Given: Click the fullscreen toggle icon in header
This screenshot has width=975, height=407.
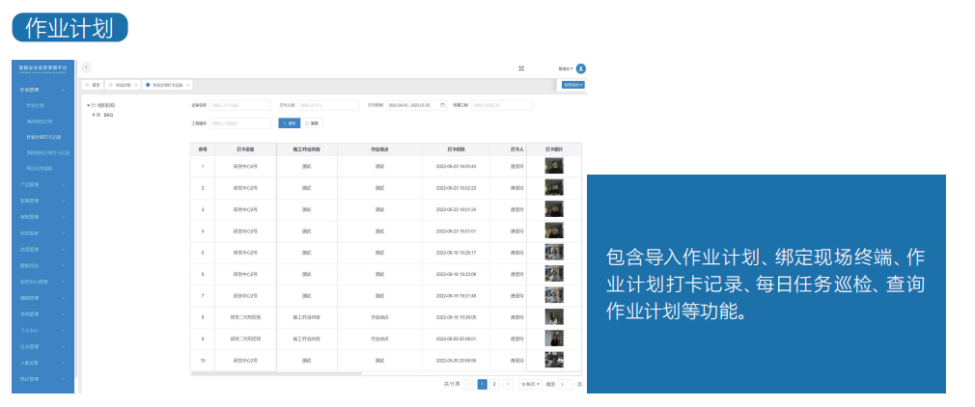Looking at the screenshot, I should (521, 68).
